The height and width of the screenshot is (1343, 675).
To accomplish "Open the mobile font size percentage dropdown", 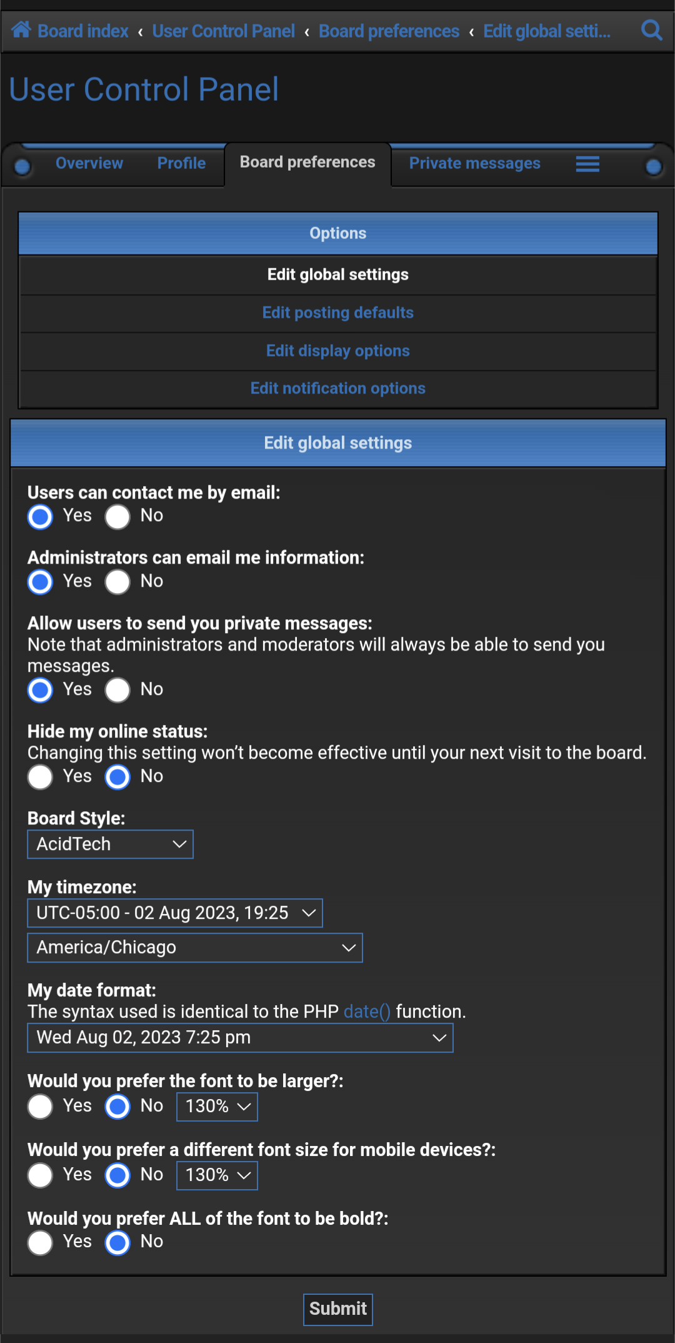I will (217, 1175).
